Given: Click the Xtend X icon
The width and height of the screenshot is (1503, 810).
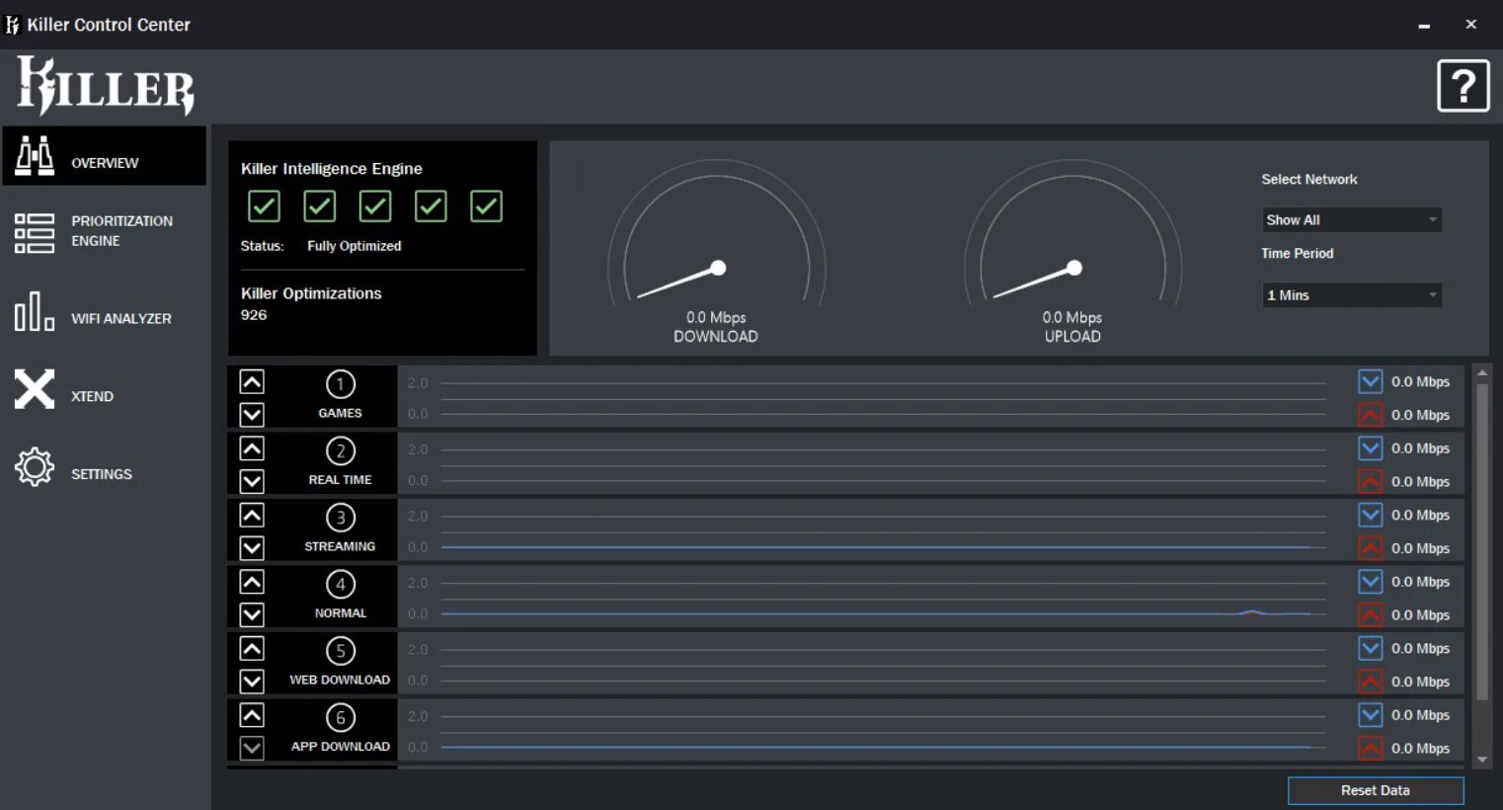Looking at the screenshot, I should 35,389.
